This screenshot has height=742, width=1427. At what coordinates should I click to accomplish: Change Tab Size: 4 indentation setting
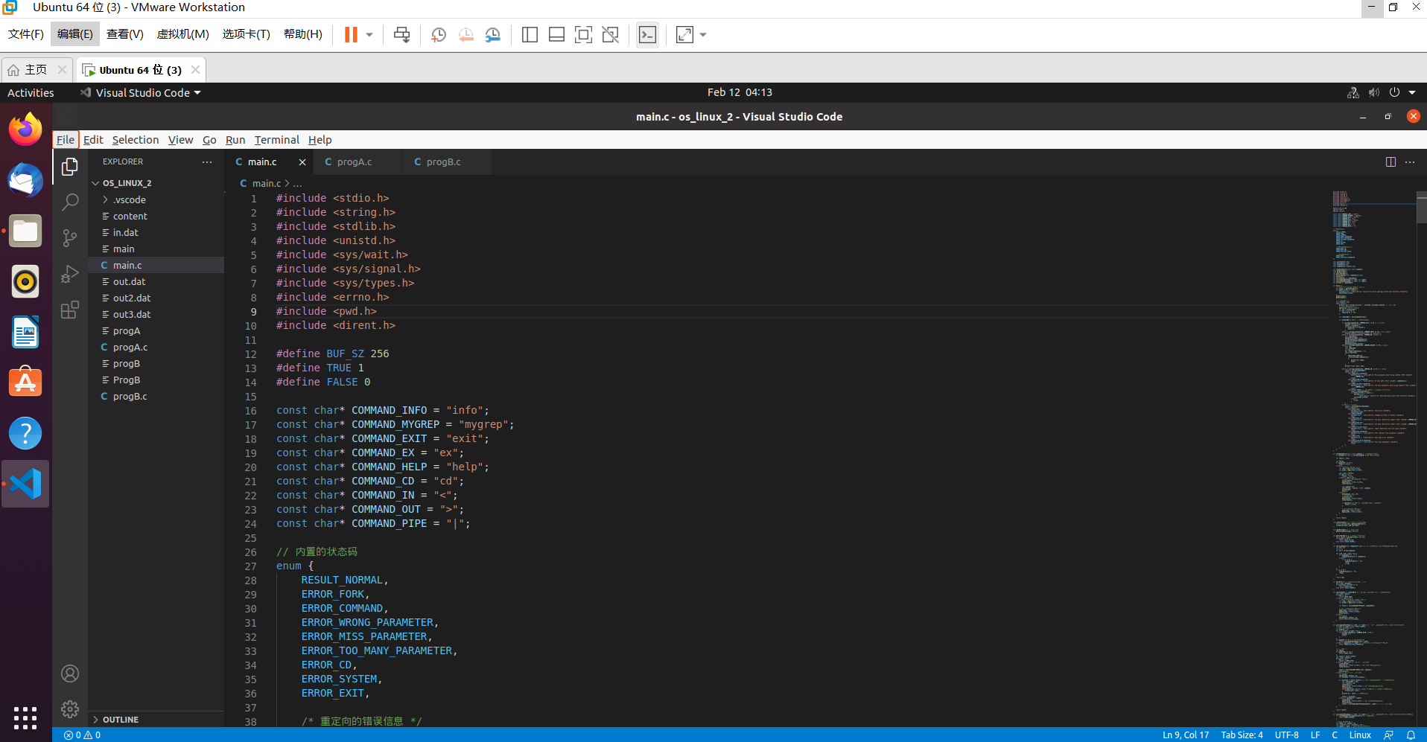pos(1242,735)
